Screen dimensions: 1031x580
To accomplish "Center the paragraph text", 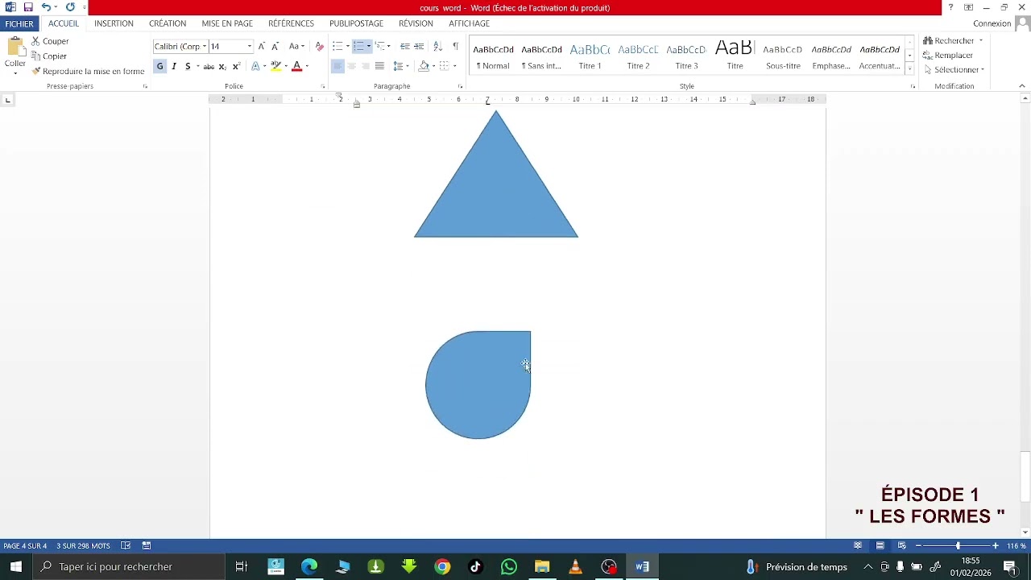I will point(351,66).
